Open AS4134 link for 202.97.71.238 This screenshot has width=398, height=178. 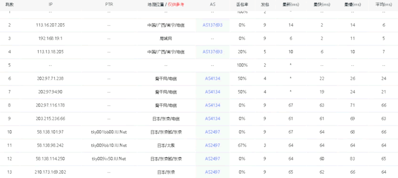[x=213, y=78]
